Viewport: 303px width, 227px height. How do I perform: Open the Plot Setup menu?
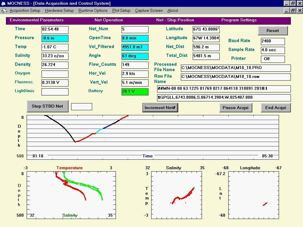tap(121, 11)
